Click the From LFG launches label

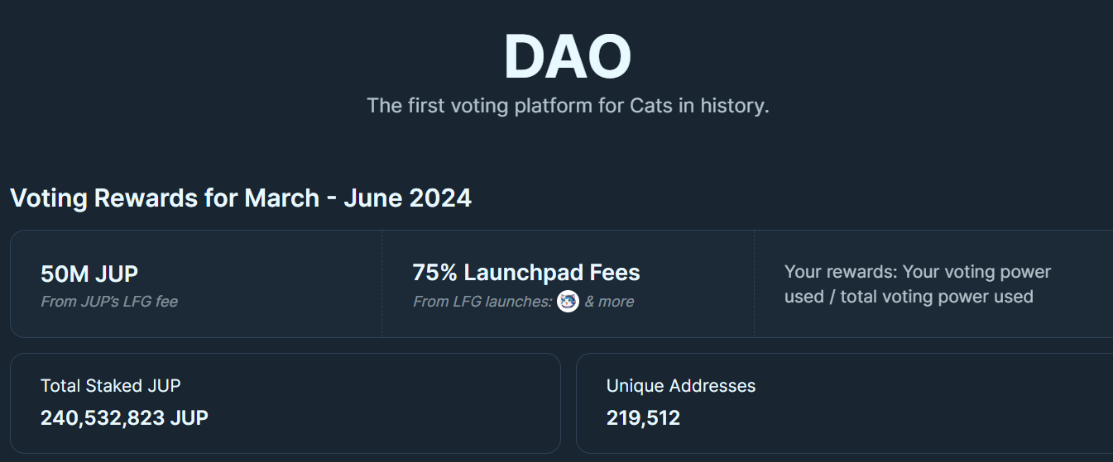coord(482,302)
